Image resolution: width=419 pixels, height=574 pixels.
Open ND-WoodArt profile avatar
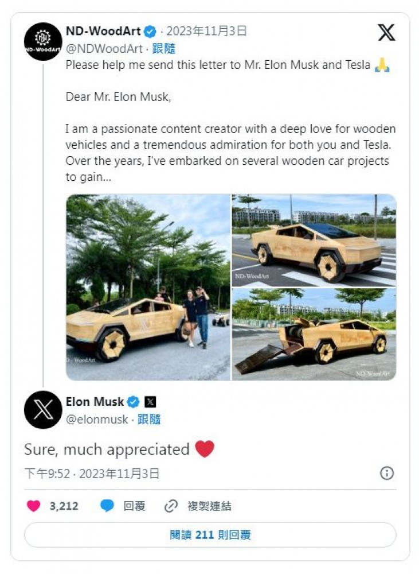click(43, 41)
